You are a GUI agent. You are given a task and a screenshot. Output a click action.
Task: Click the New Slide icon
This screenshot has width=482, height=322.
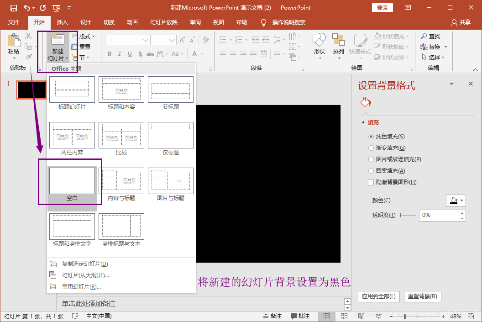(x=58, y=40)
